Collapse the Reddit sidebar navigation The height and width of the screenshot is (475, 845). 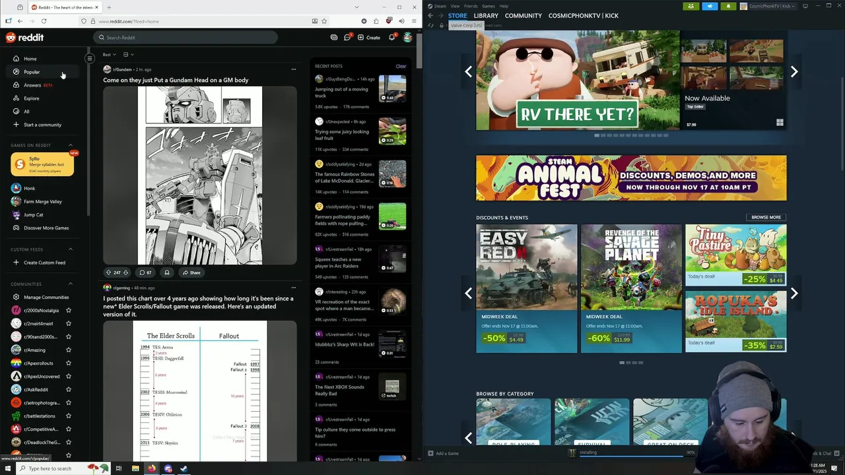90,59
